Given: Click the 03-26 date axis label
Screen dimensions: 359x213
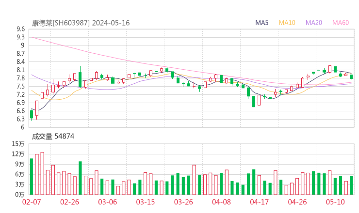Looking at the screenshot, I should pos(183,202).
